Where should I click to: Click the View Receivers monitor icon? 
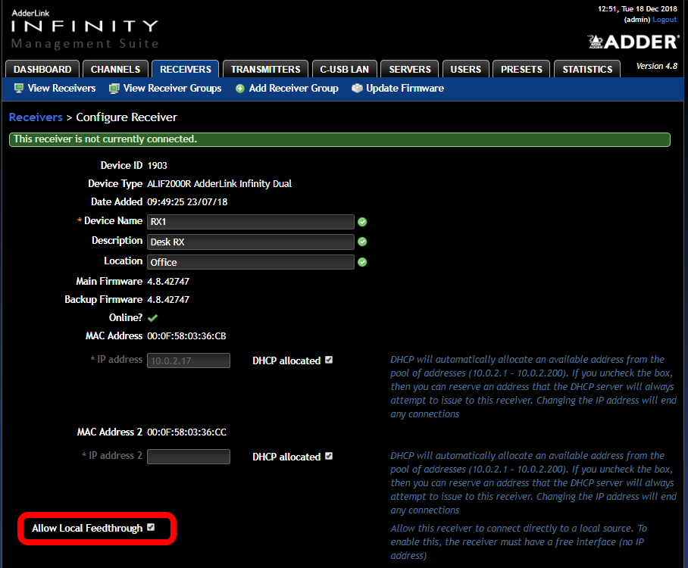[18, 88]
